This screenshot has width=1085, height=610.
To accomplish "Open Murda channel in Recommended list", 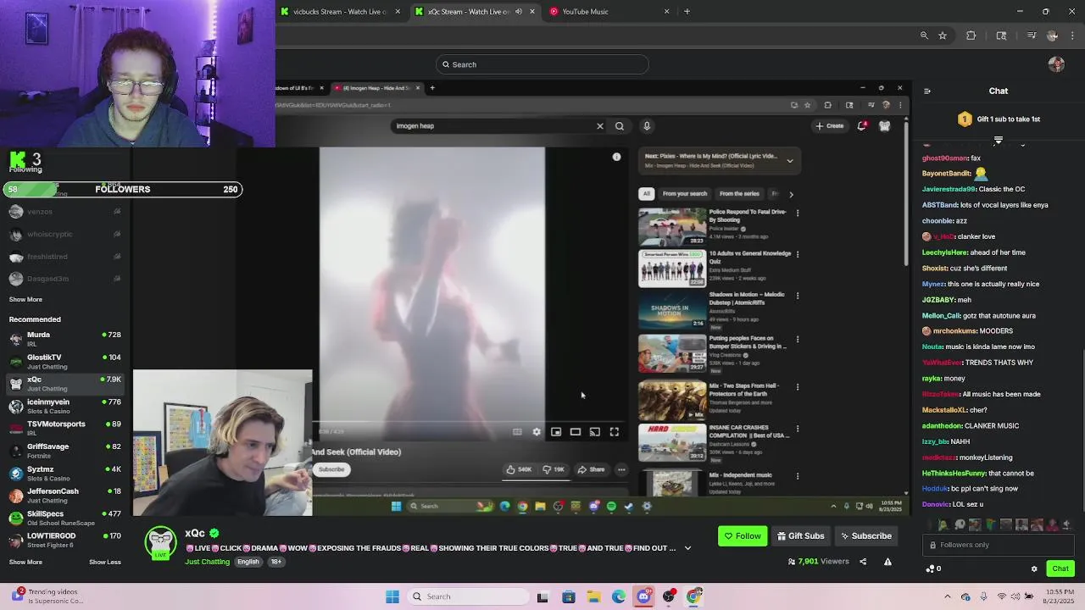I will [64, 339].
